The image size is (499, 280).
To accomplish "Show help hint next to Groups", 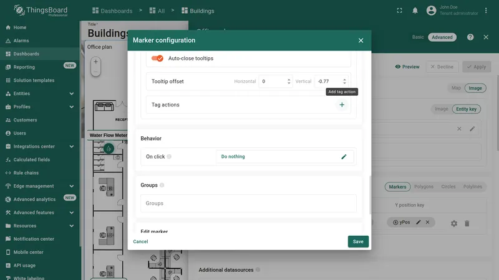I will pyautogui.click(x=162, y=185).
